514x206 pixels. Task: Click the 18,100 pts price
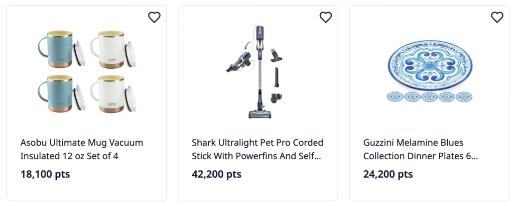coord(45,174)
